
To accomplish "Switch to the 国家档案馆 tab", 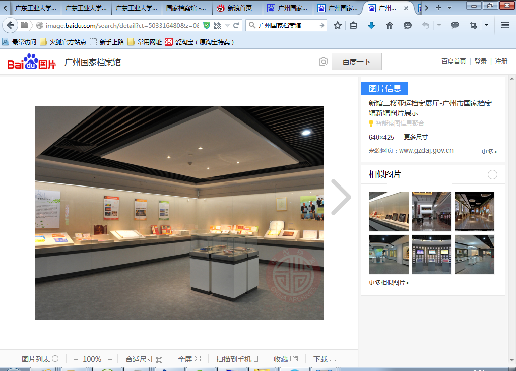I will pyautogui.click(x=186, y=8).
